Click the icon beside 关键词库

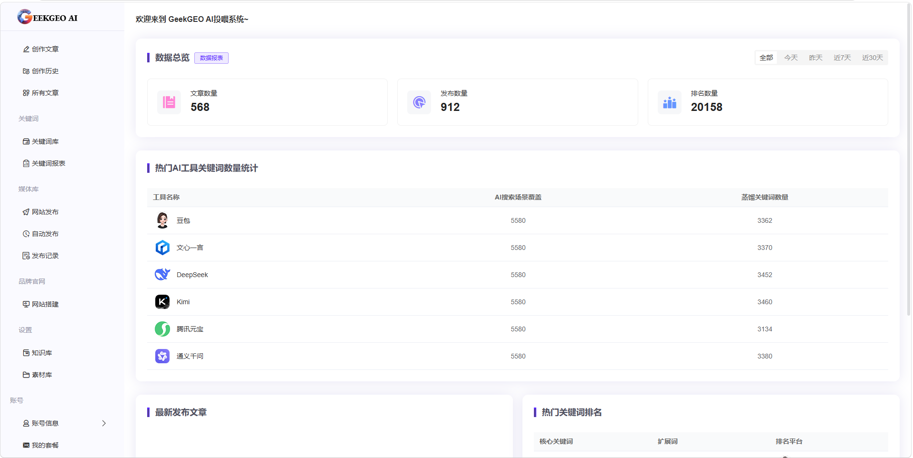(26, 141)
